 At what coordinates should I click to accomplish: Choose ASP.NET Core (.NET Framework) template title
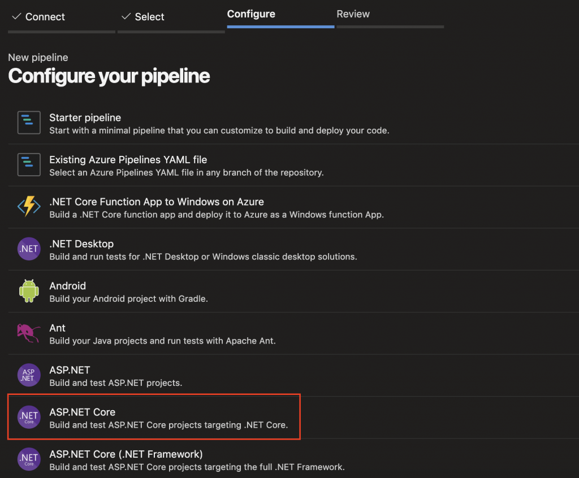(126, 454)
